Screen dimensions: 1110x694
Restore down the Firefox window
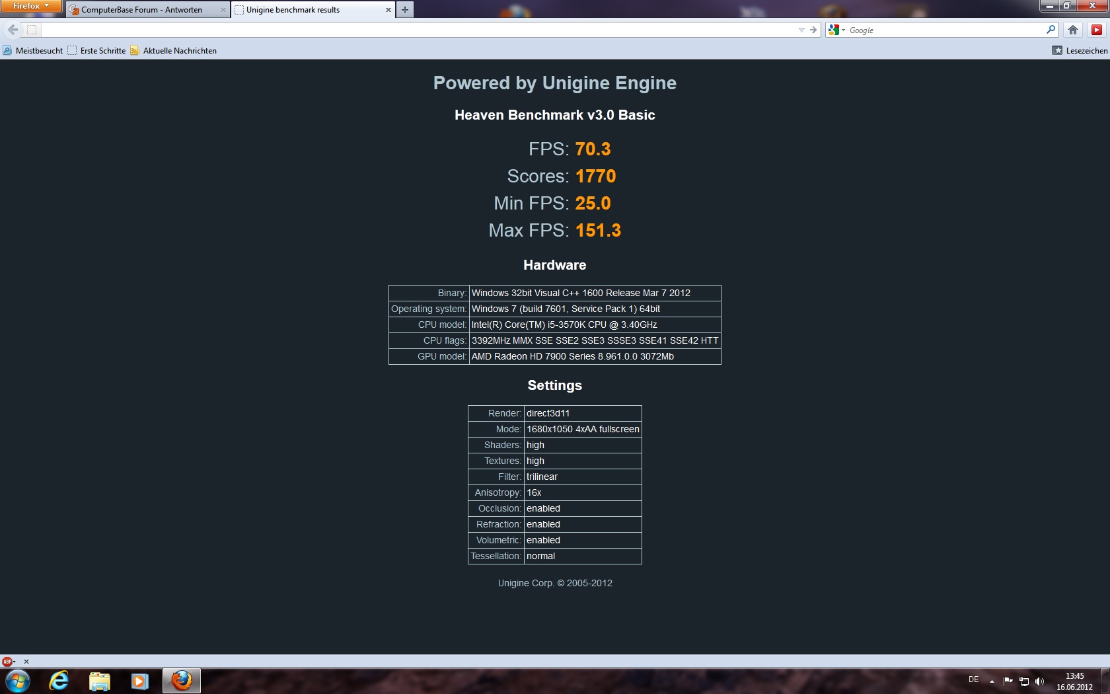pyautogui.click(x=1067, y=6)
